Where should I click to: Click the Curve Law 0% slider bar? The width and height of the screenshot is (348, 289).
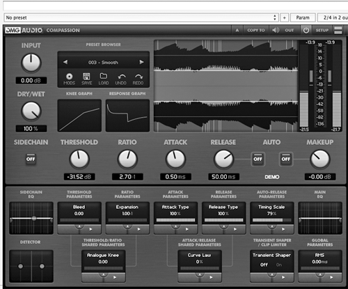click(200, 268)
